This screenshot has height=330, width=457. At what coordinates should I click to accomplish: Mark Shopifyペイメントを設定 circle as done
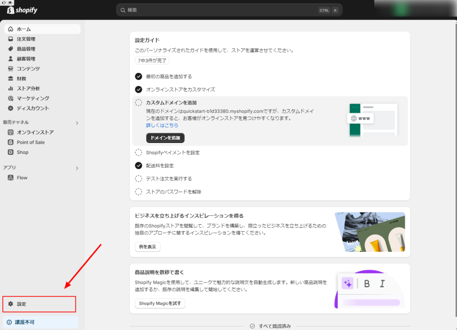138,152
